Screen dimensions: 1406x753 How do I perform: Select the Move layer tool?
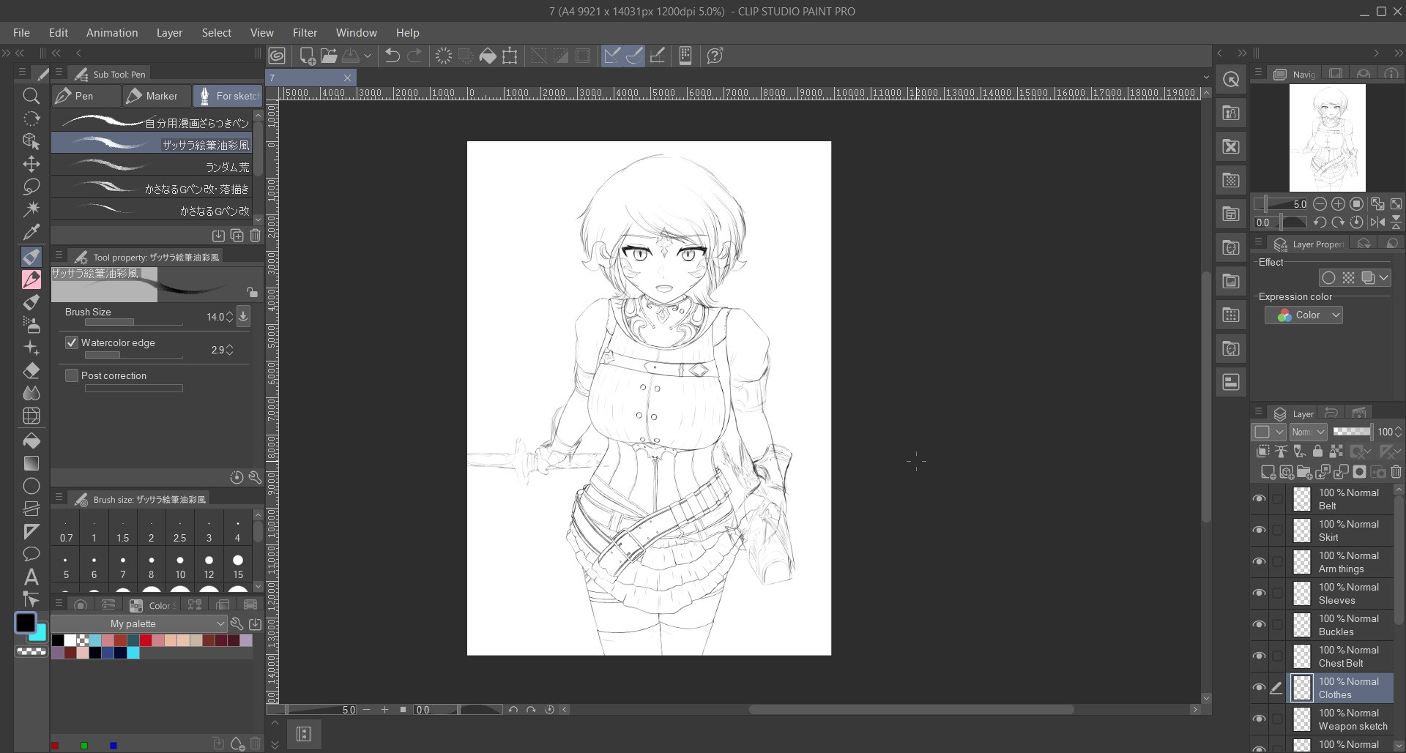(31, 164)
